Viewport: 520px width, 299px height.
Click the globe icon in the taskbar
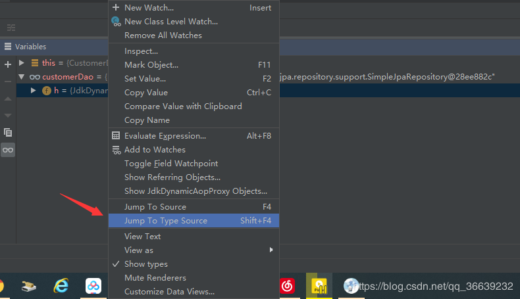(351, 286)
